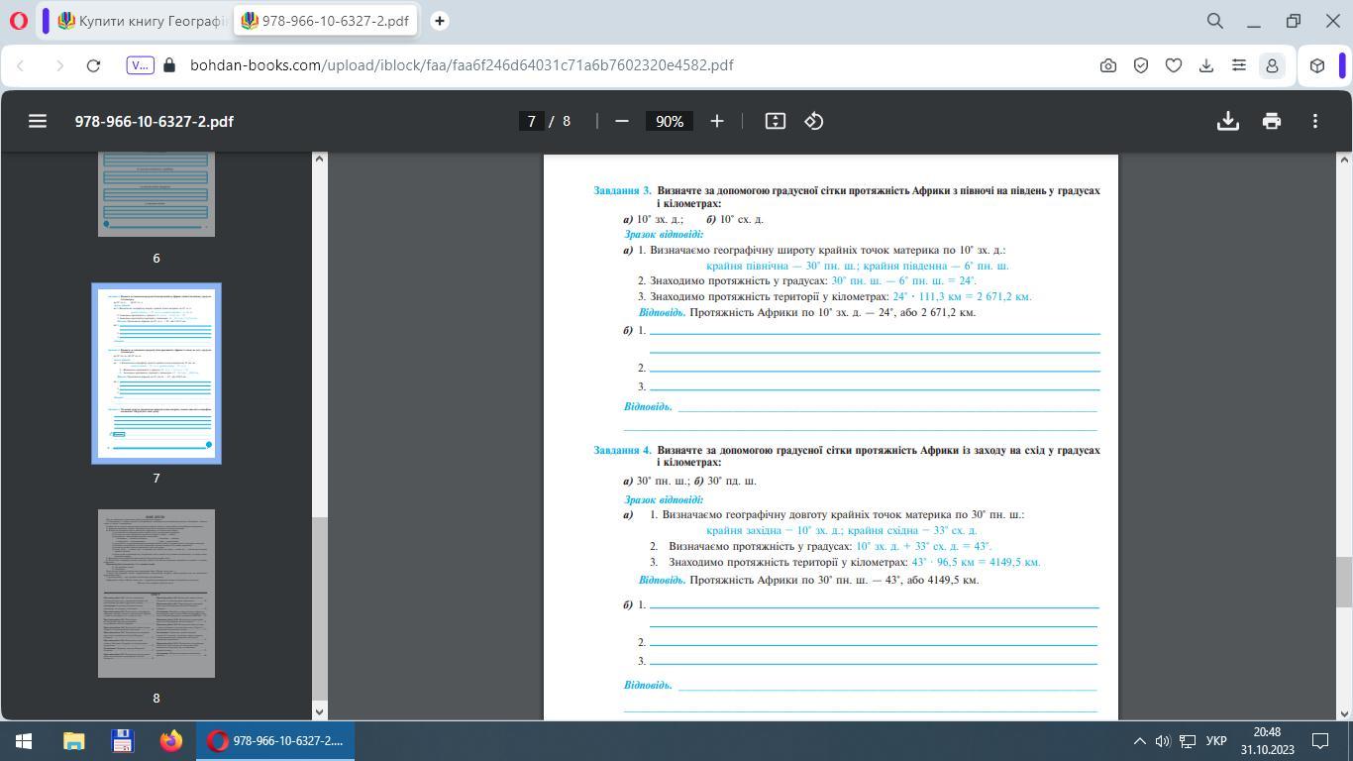The width and height of the screenshot is (1353, 761).
Task: Open the volume control in tray
Action: (1163, 741)
